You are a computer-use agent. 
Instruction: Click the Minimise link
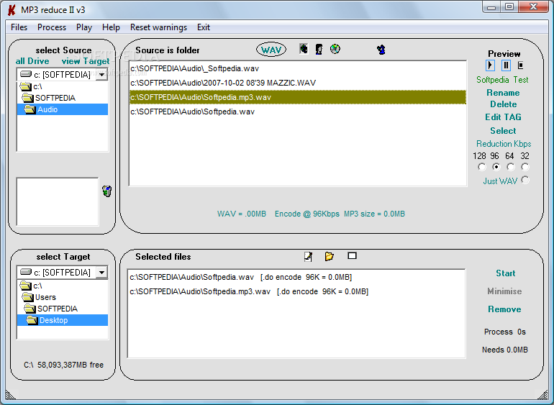coord(504,291)
